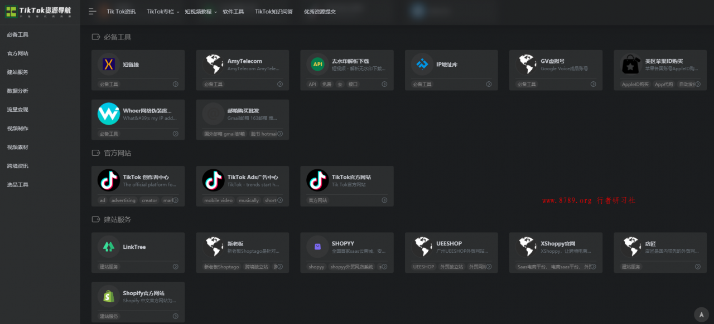Viewport: 714px width, 324px height.
Task: Open the 短链接 card title link
Action: tap(131, 65)
